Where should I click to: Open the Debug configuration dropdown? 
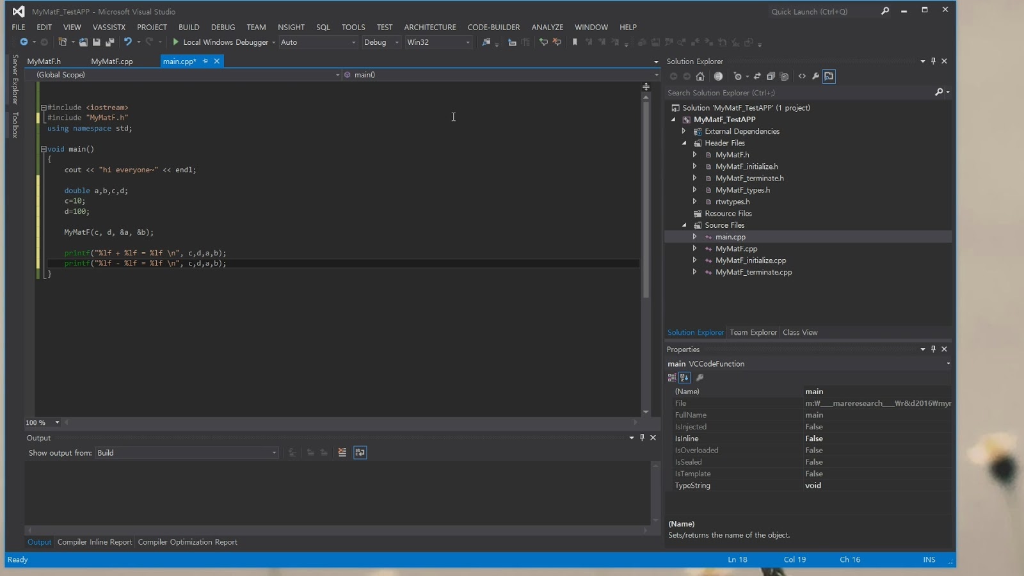(x=381, y=42)
